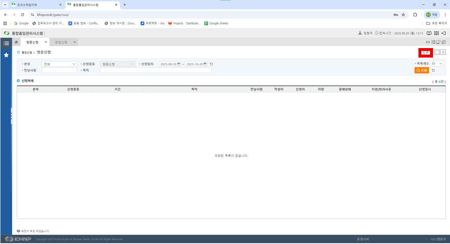
Task: Click the reset icon next to 조회
Action: tap(433, 70)
